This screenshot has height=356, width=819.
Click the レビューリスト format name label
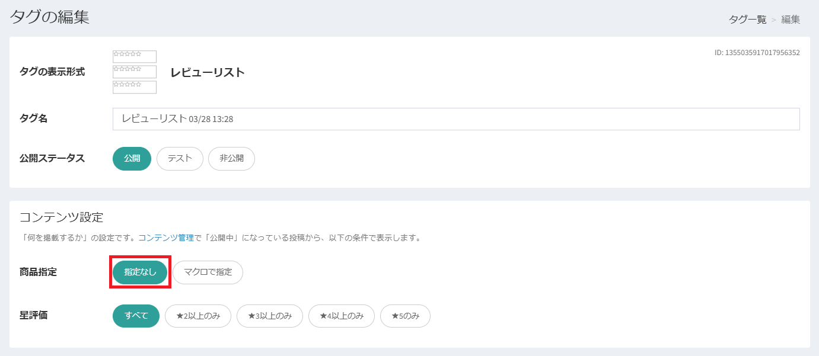[208, 73]
